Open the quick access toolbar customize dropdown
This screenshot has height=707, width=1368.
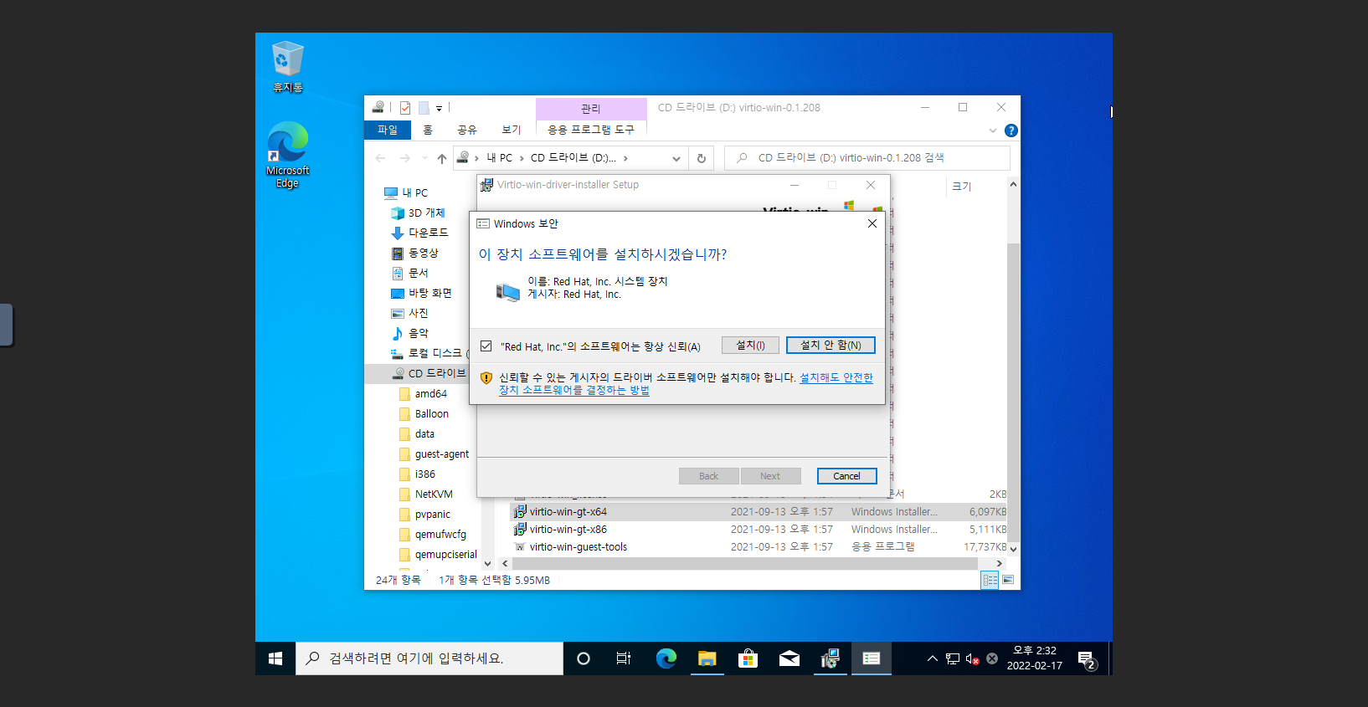(439, 109)
